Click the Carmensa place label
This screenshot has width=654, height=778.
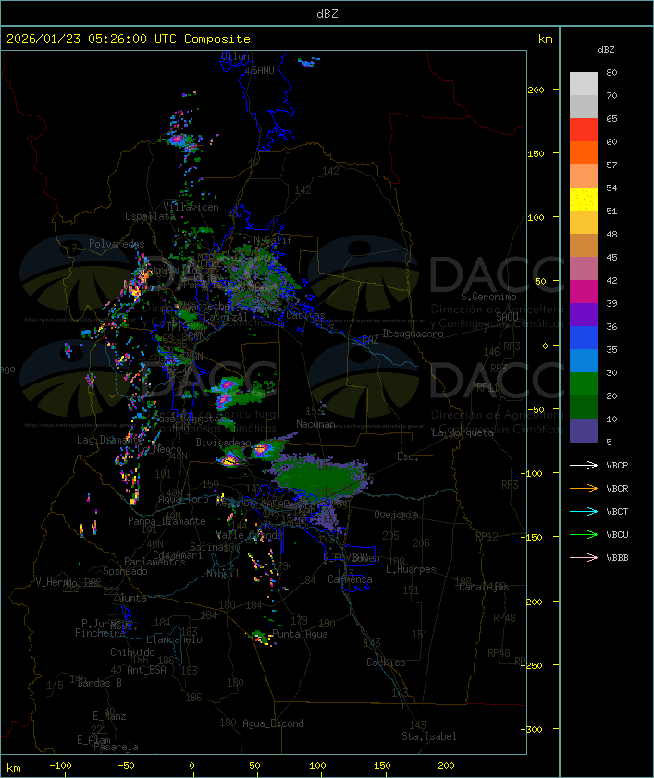350,579
